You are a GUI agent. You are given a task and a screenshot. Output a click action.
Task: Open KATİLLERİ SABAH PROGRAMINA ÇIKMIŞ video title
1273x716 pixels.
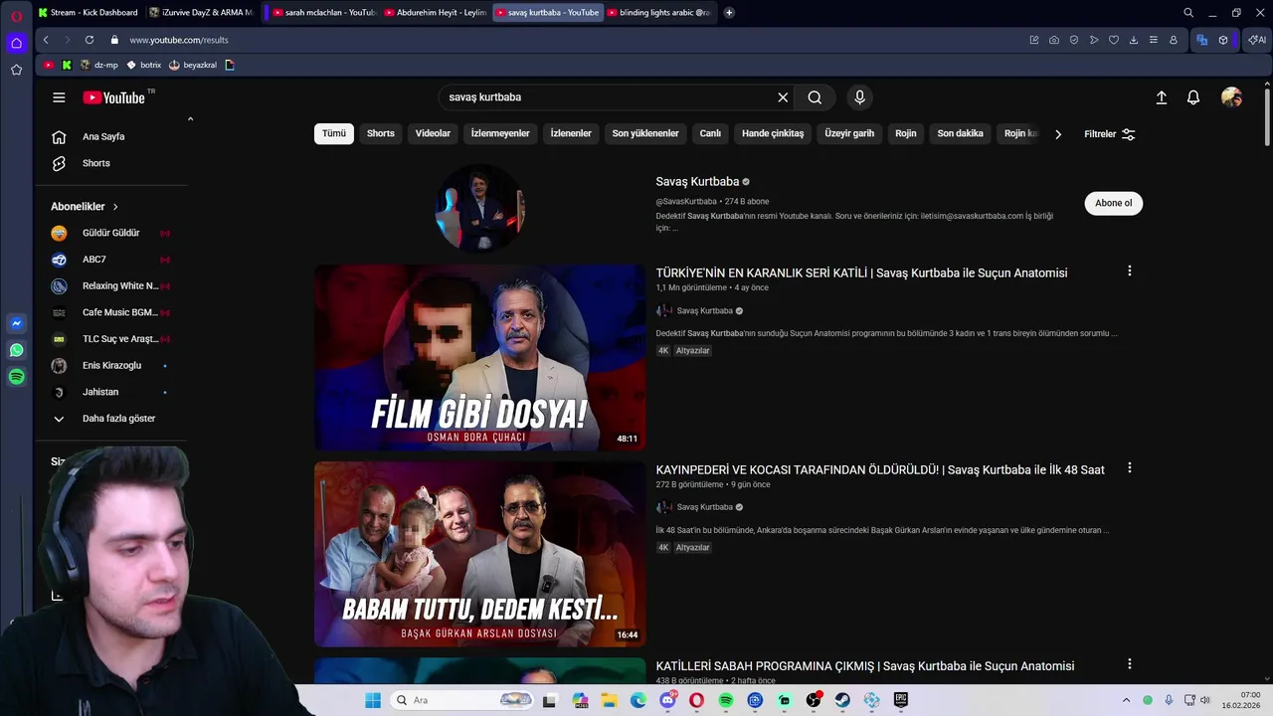click(x=865, y=666)
